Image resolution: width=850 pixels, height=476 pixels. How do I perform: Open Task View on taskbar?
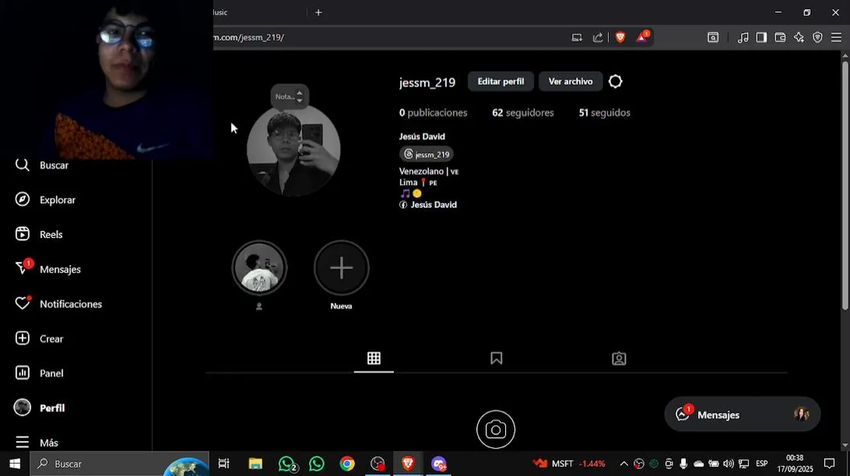224,463
